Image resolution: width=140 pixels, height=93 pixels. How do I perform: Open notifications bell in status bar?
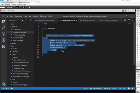point(133,88)
